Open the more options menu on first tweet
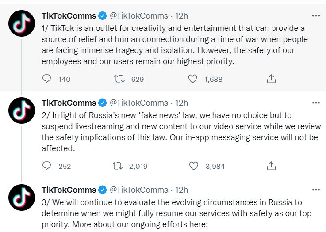326x232 pixels. (316, 16)
